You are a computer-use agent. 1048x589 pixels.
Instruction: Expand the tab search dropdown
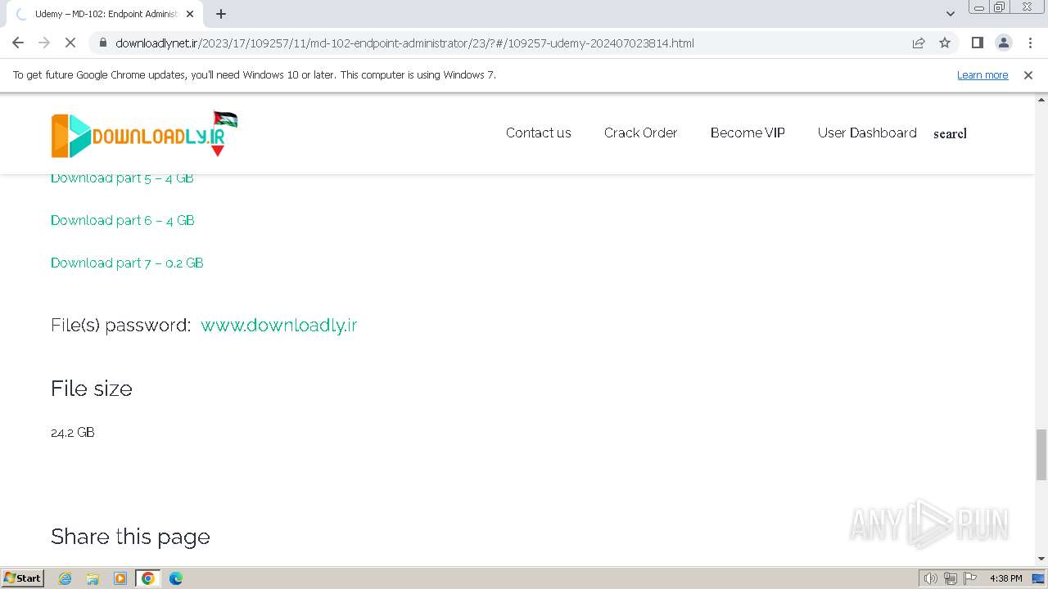(951, 14)
